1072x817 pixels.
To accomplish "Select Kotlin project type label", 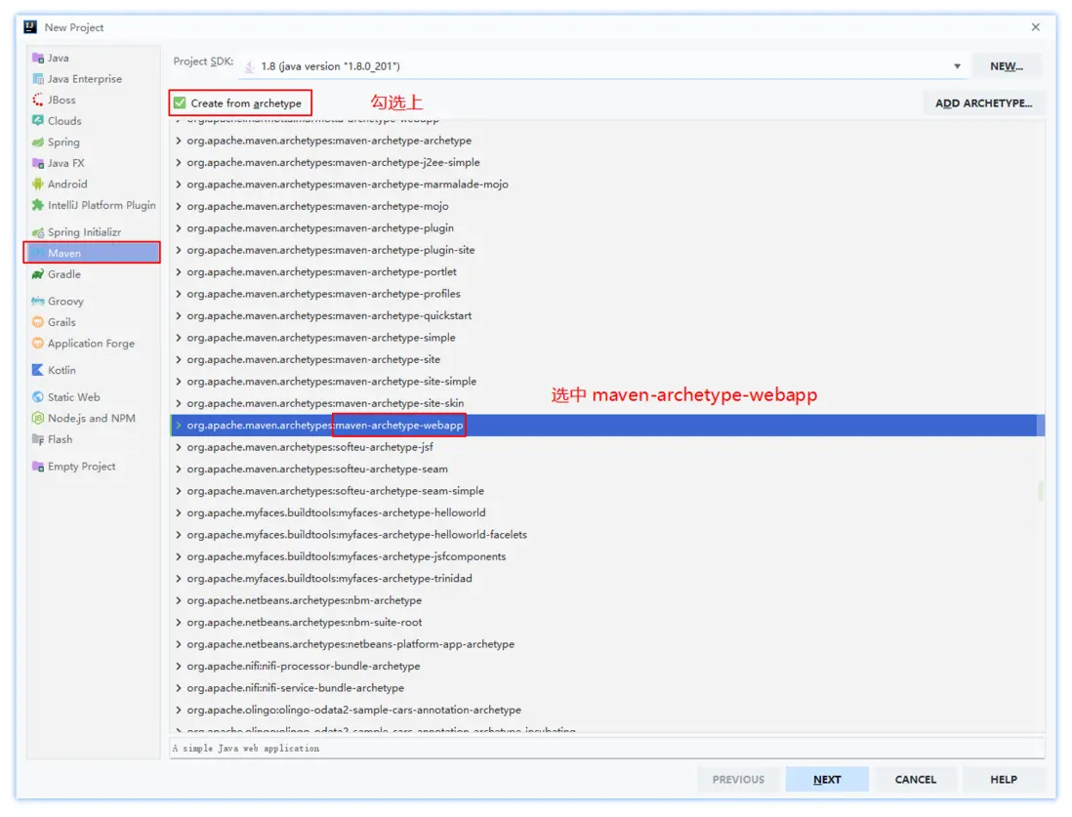I will coord(62,370).
